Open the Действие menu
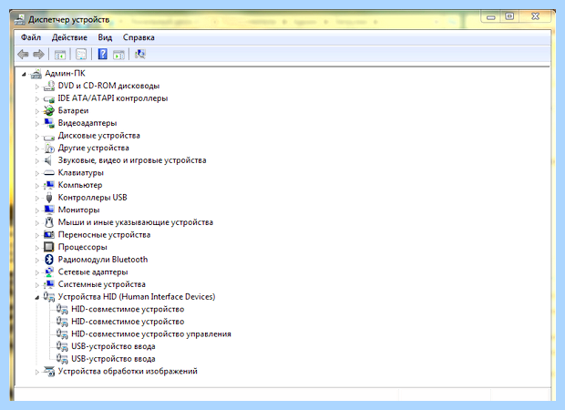Image resolution: width=565 pixels, height=410 pixels. click(x=69, y=37)
